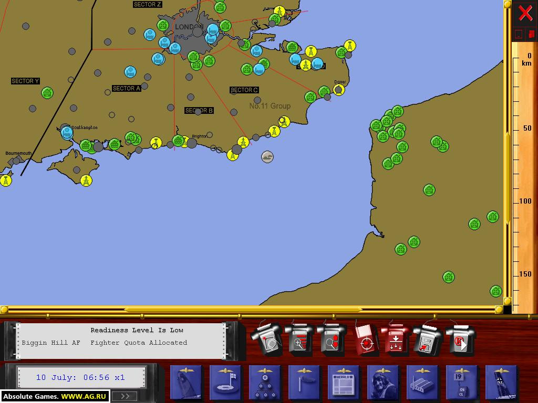The height and width of the screenshot is (403, 538).
Task: Click the telephone with zoom-in list icon
Action: pos(299,340)
